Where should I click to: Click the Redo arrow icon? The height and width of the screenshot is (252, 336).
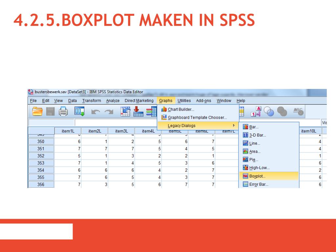click(109, 112)
